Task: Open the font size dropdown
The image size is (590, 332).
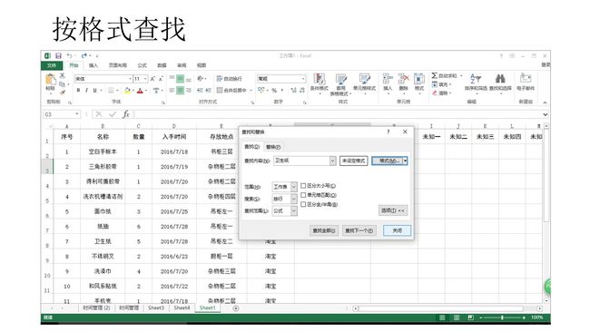Action: (145, 79)
